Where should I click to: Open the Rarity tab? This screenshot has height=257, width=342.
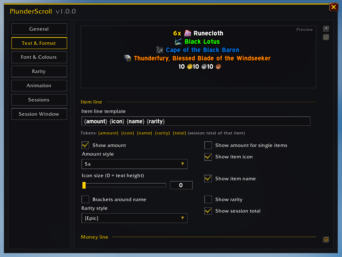[x=39, y=72]
